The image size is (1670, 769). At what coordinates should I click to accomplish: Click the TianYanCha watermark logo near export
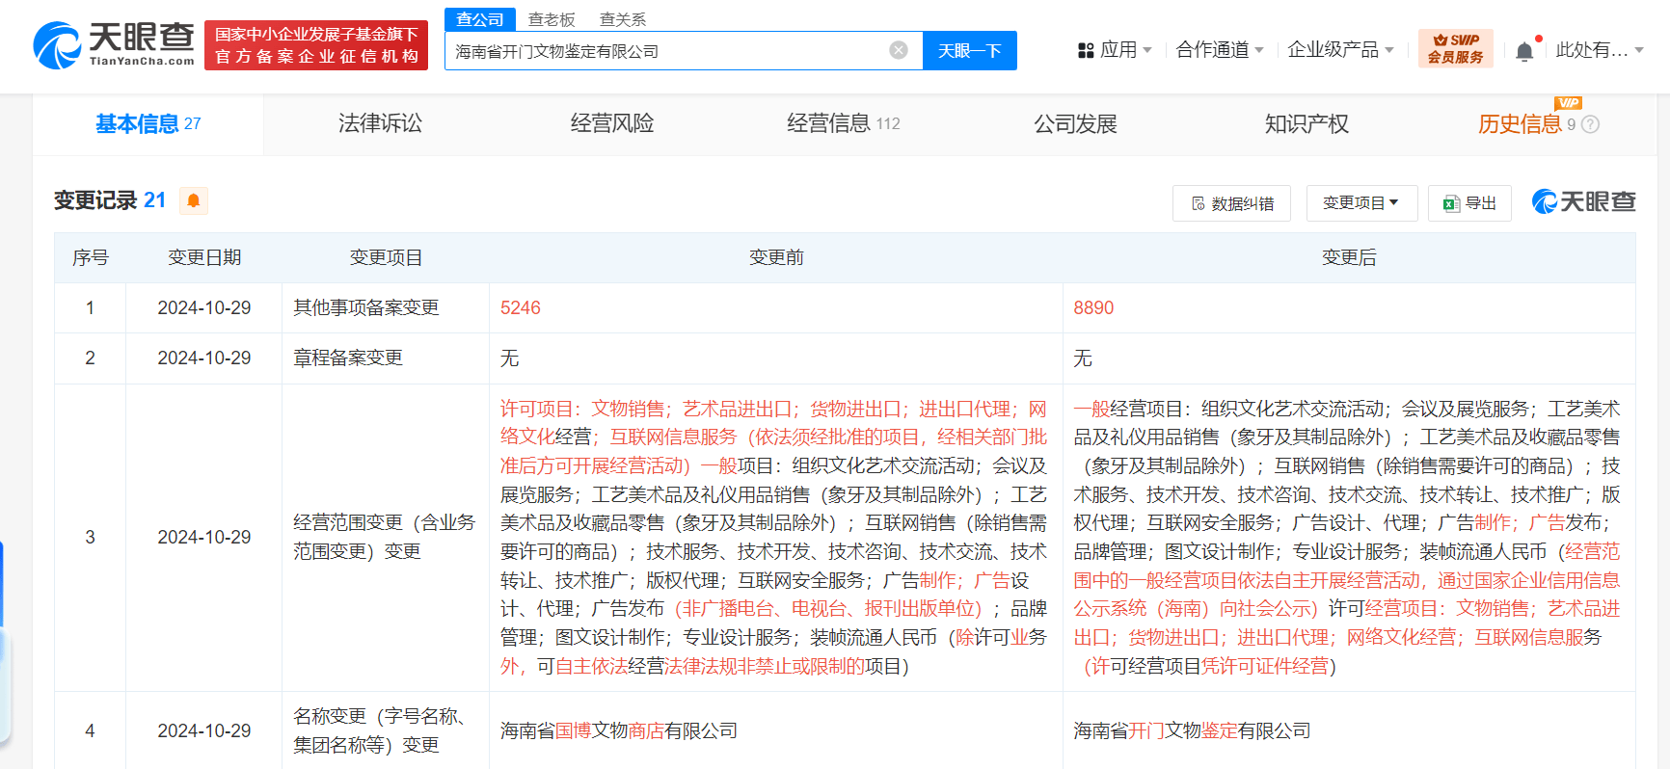[x=1584, y=202]
